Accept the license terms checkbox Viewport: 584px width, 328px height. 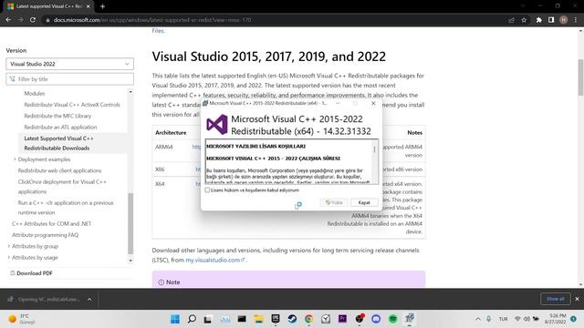pyautogui.click(x=207, y=190)
